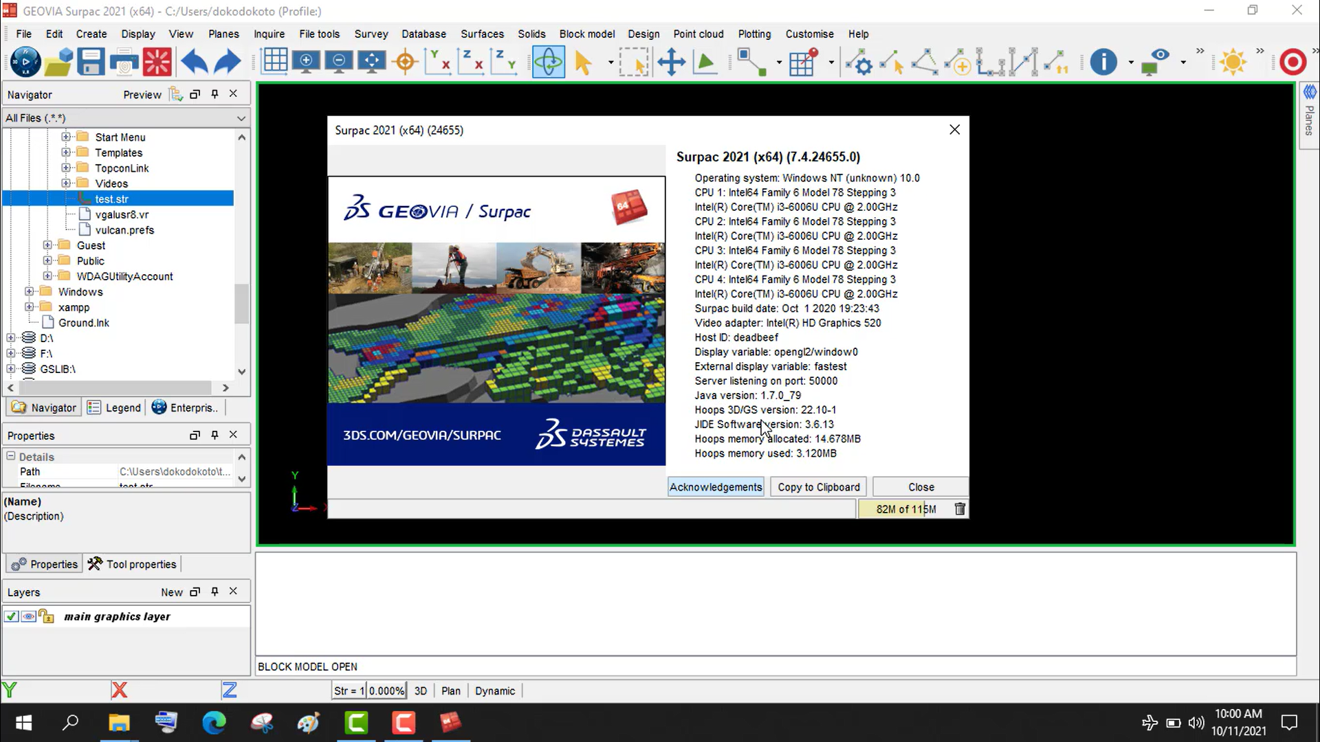The image size is (1320, 742).
Task: Collapse the Details section in Properties
Action: tap(10, 456)
